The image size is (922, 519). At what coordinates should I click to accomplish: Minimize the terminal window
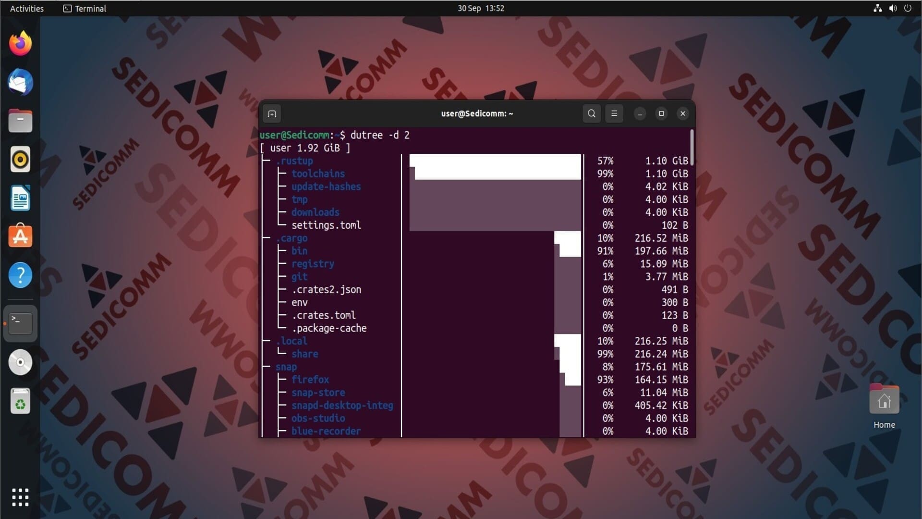point(640,114)
